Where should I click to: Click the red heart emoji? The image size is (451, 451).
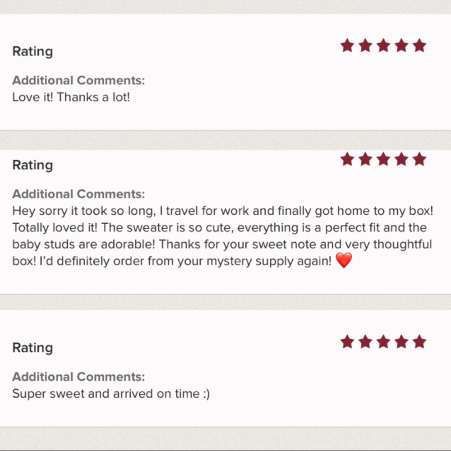click(344, 260)
